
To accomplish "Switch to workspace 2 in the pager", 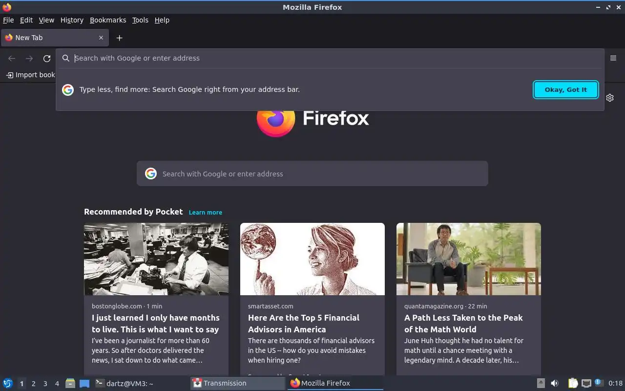I will tap(33, 384).
